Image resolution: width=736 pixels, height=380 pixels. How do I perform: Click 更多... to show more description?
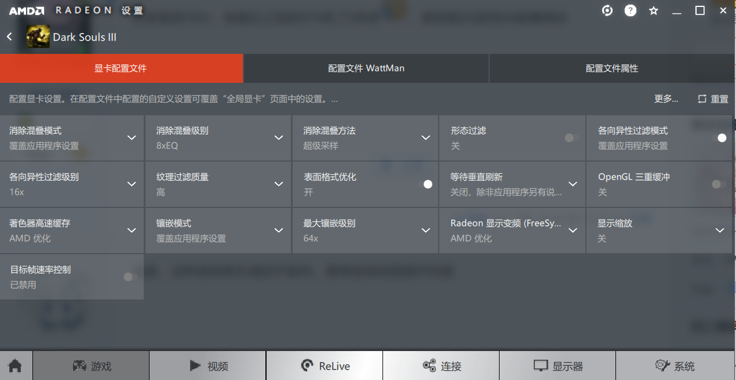point(666,99)
